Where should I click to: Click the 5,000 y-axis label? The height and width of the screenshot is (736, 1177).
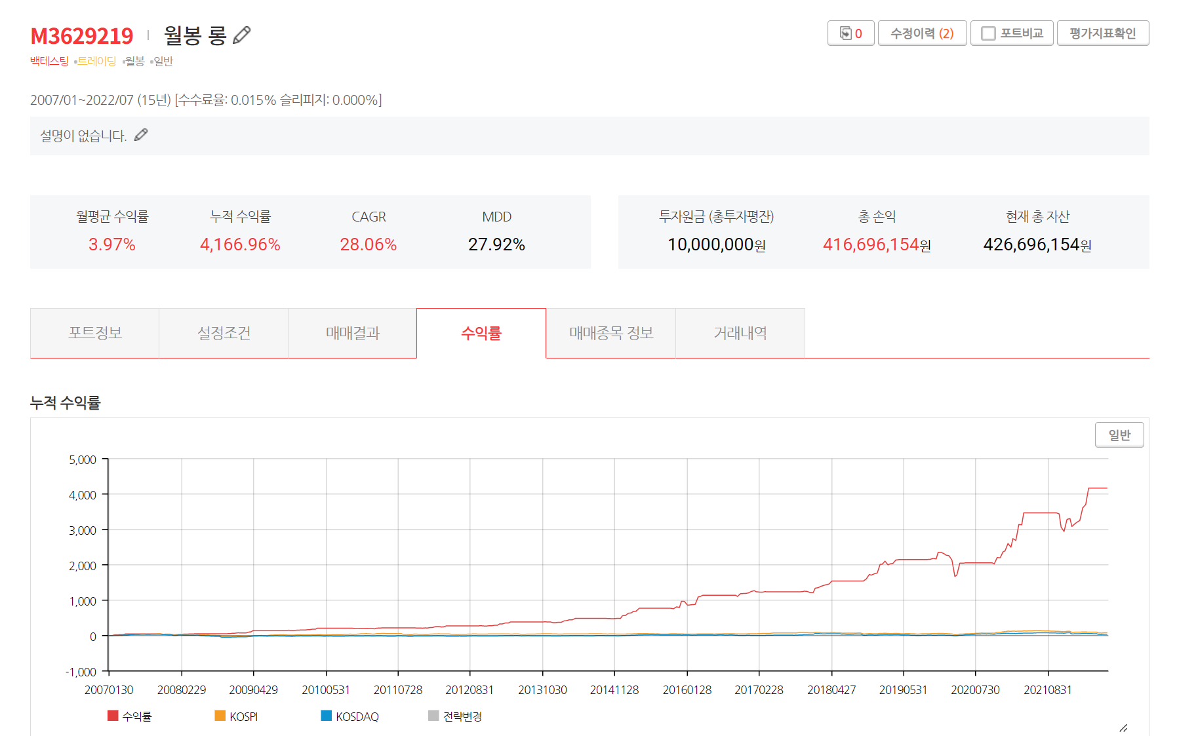(83, 459)
